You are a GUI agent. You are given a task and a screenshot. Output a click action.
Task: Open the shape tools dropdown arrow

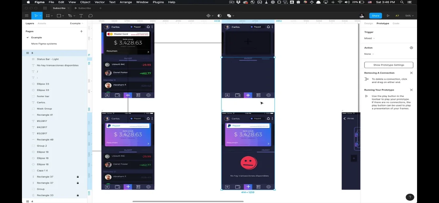coord(63,16)
